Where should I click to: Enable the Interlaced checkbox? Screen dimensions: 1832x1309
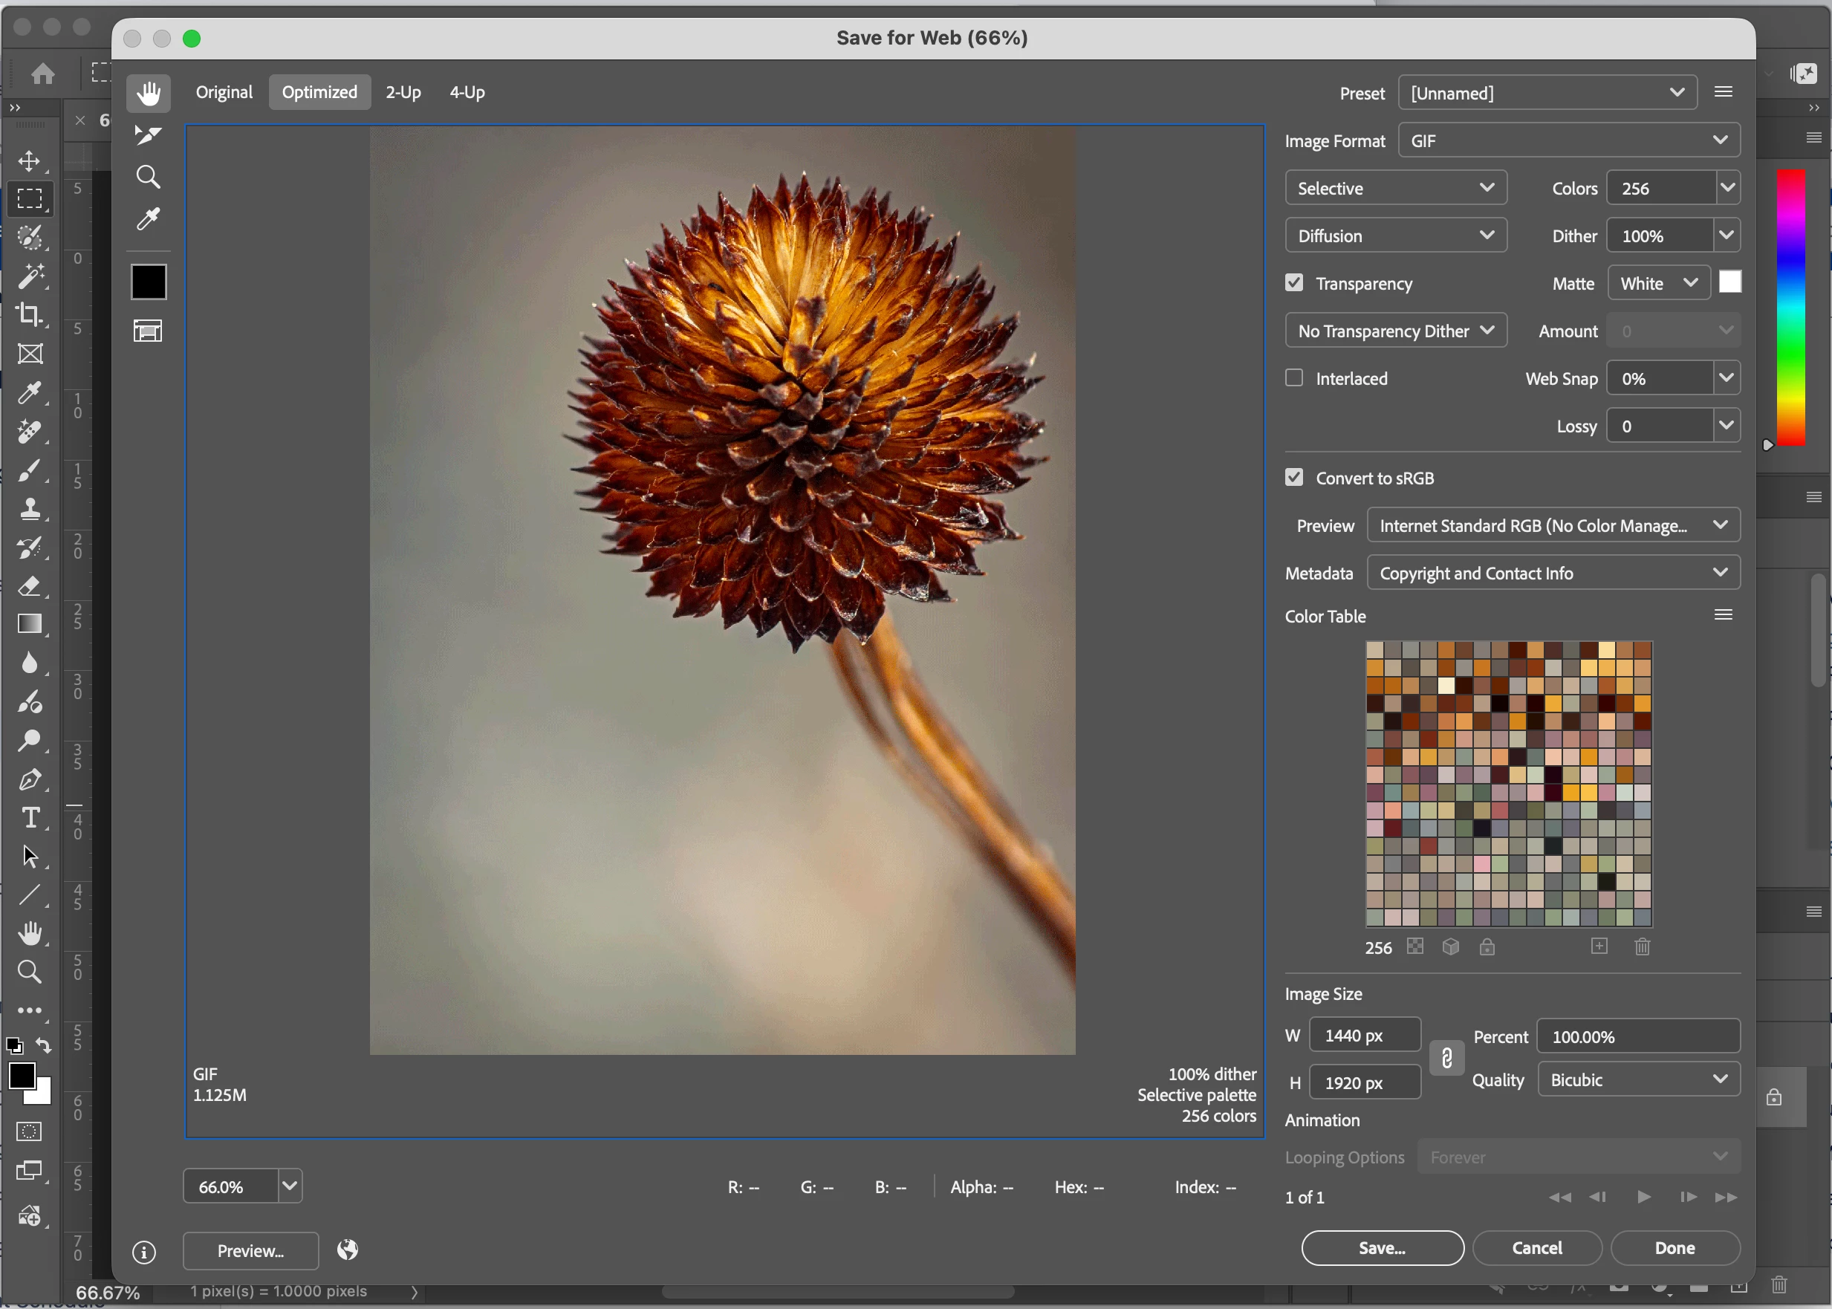point(1293,378)
